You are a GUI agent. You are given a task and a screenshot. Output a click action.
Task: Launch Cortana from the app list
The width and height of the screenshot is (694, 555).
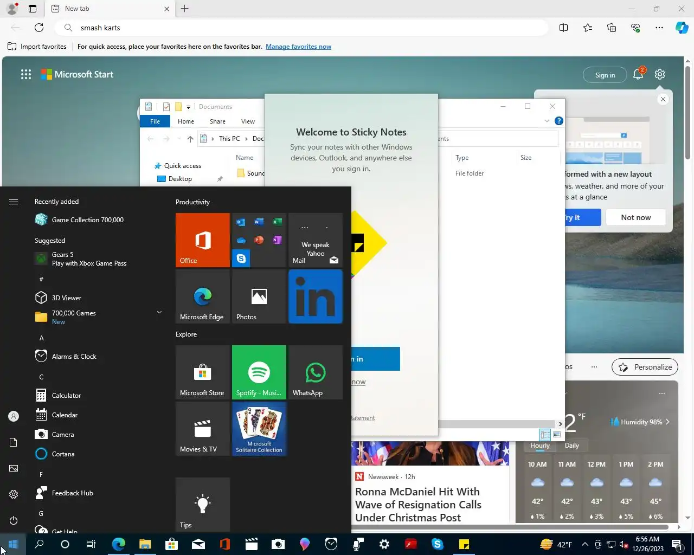[98, 454]
